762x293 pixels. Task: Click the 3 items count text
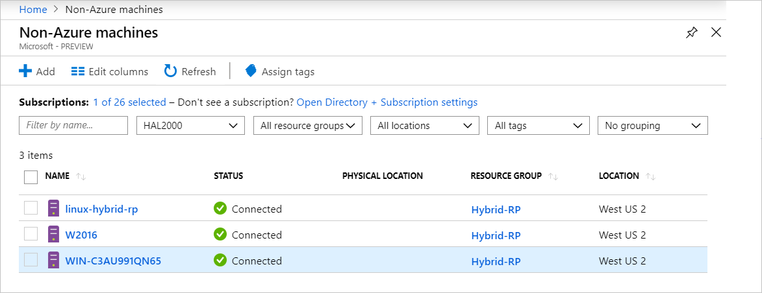[x=36, y=155]
